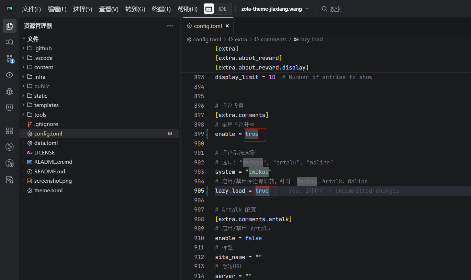Open the Explorer files icon in activity bar
Screen dimensions: 471x280
point(10,26)
